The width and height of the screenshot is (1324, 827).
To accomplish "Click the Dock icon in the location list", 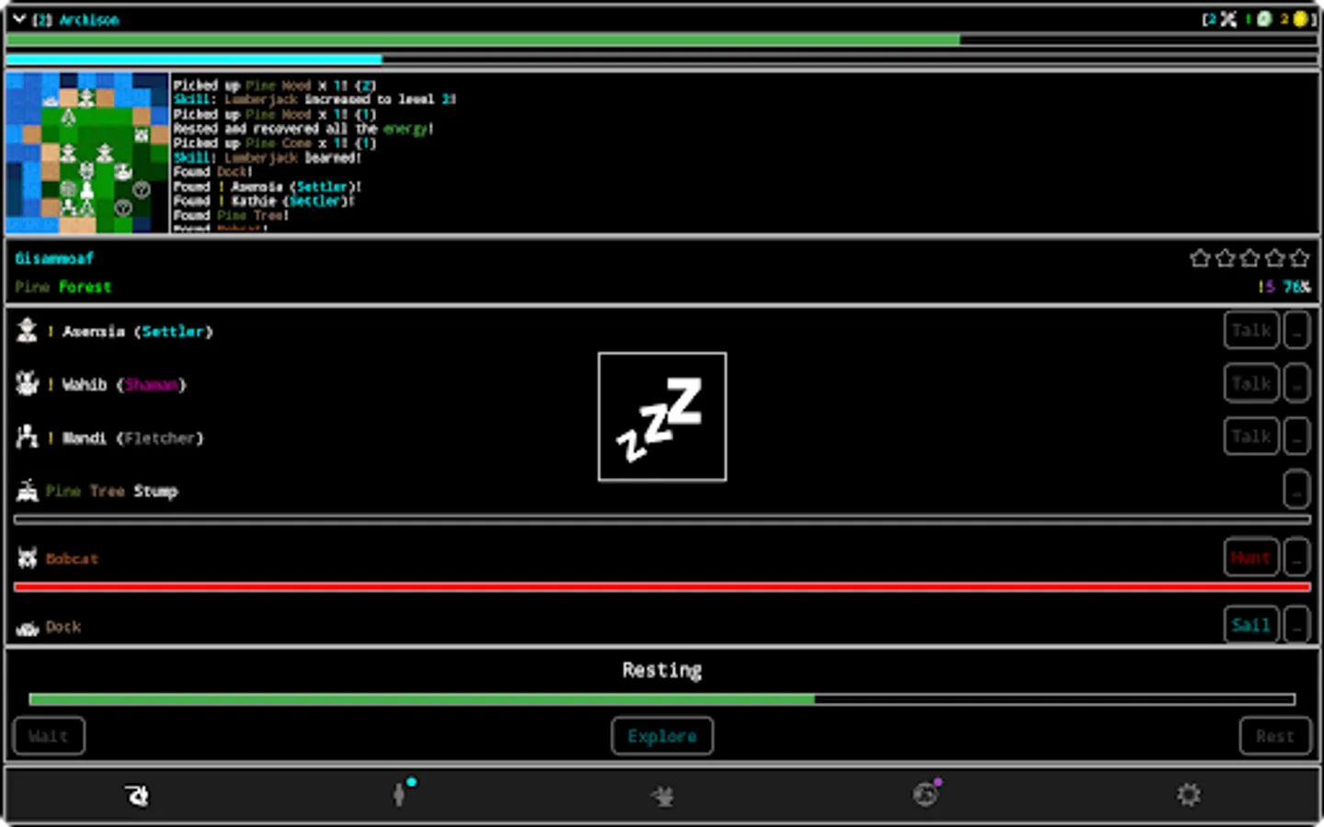I will tap(27, 626).
